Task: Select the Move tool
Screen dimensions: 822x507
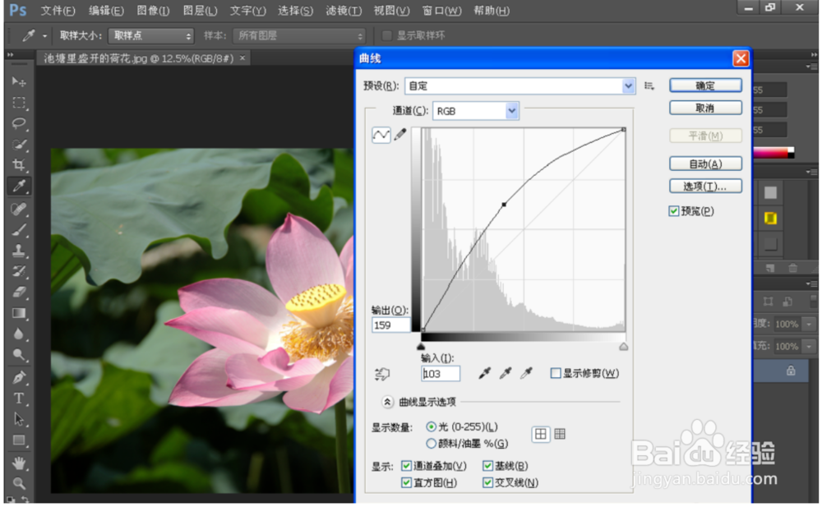Action: tap(19, 81)
